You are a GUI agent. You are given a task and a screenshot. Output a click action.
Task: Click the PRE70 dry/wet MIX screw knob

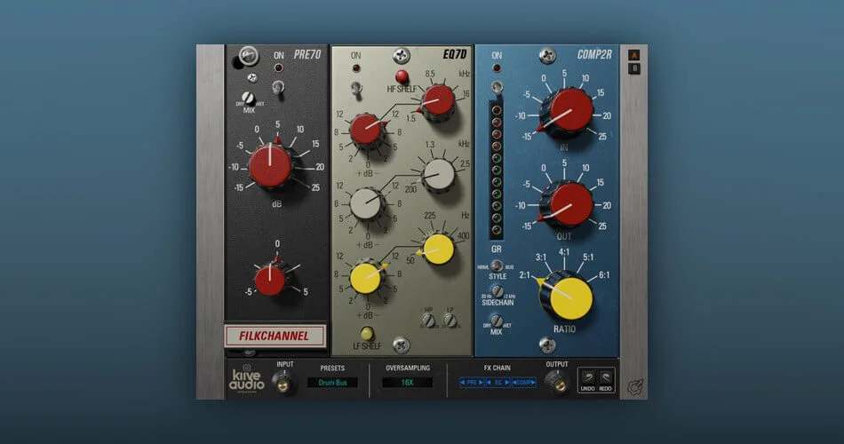pyautogui.click(x=248, y=98)
